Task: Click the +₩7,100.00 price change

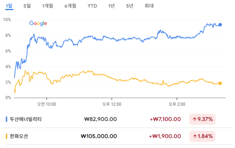Action: tap(165, 119)
